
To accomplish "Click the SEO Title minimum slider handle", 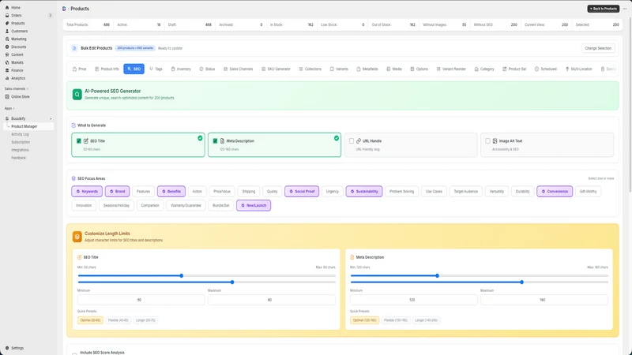I will [182, 275].
